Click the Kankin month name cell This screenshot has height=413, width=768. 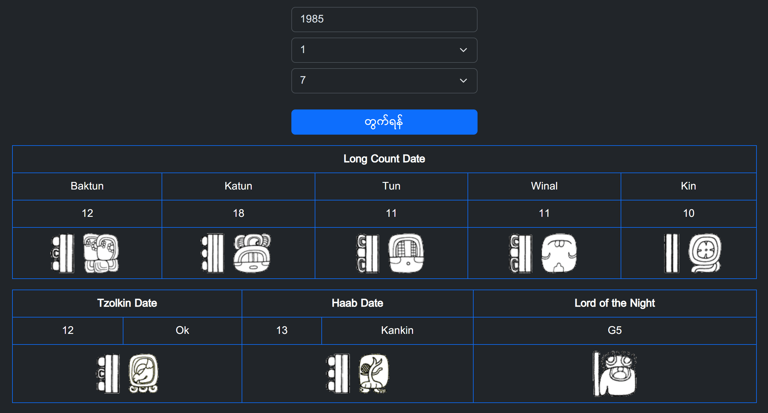pos(397,331)
